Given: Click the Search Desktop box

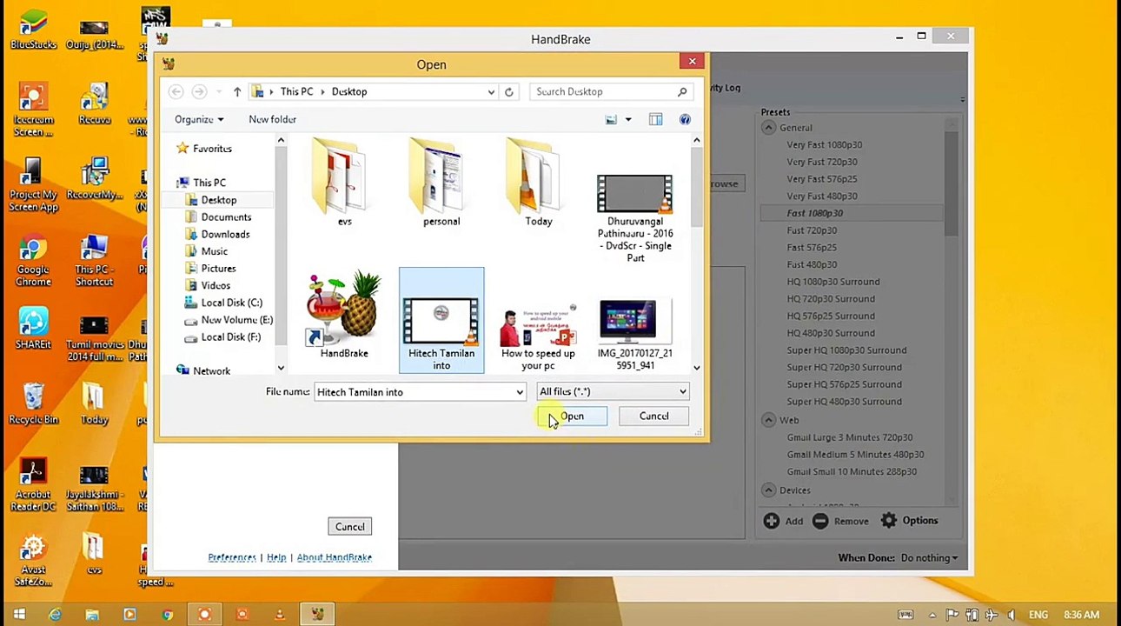Looking at the screenshot, I should pos(603,91).
